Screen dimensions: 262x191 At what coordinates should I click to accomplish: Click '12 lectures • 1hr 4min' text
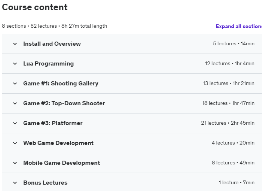(x=230, y=64)
